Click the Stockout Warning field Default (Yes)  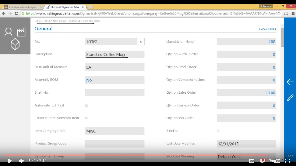246,157
